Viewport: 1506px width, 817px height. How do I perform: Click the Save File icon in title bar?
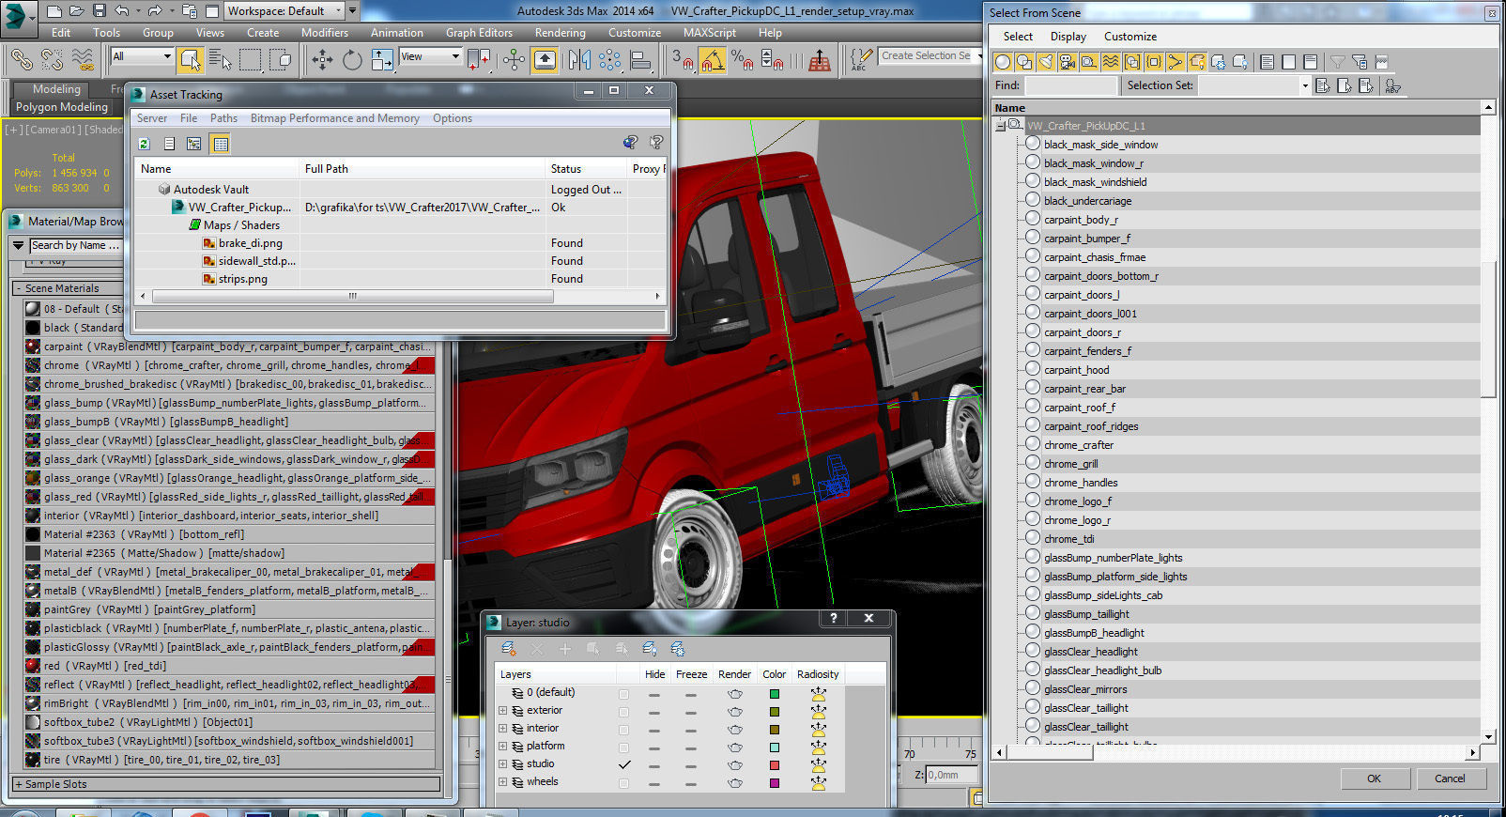point(100,11)
